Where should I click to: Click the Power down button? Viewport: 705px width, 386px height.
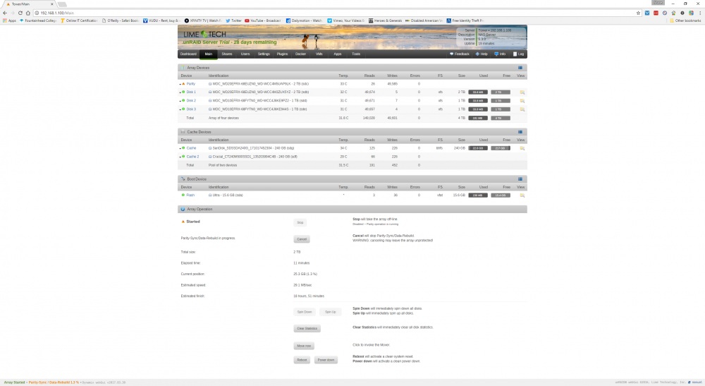[x=326, y=361]
